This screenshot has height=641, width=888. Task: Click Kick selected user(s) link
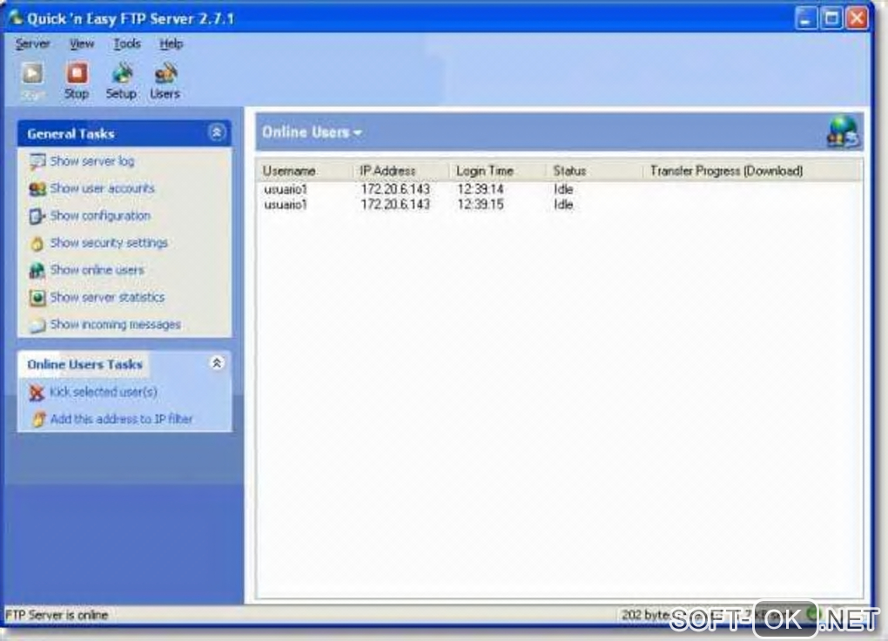pyautogui.click(x=103, y=392)
